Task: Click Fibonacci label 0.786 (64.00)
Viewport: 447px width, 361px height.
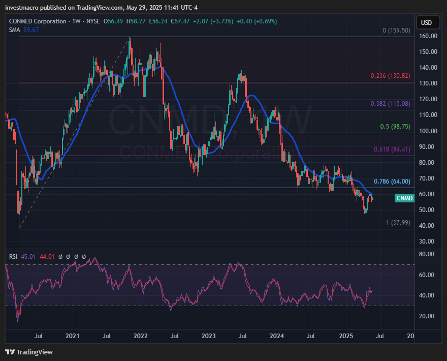Action: tap(392, 182)
